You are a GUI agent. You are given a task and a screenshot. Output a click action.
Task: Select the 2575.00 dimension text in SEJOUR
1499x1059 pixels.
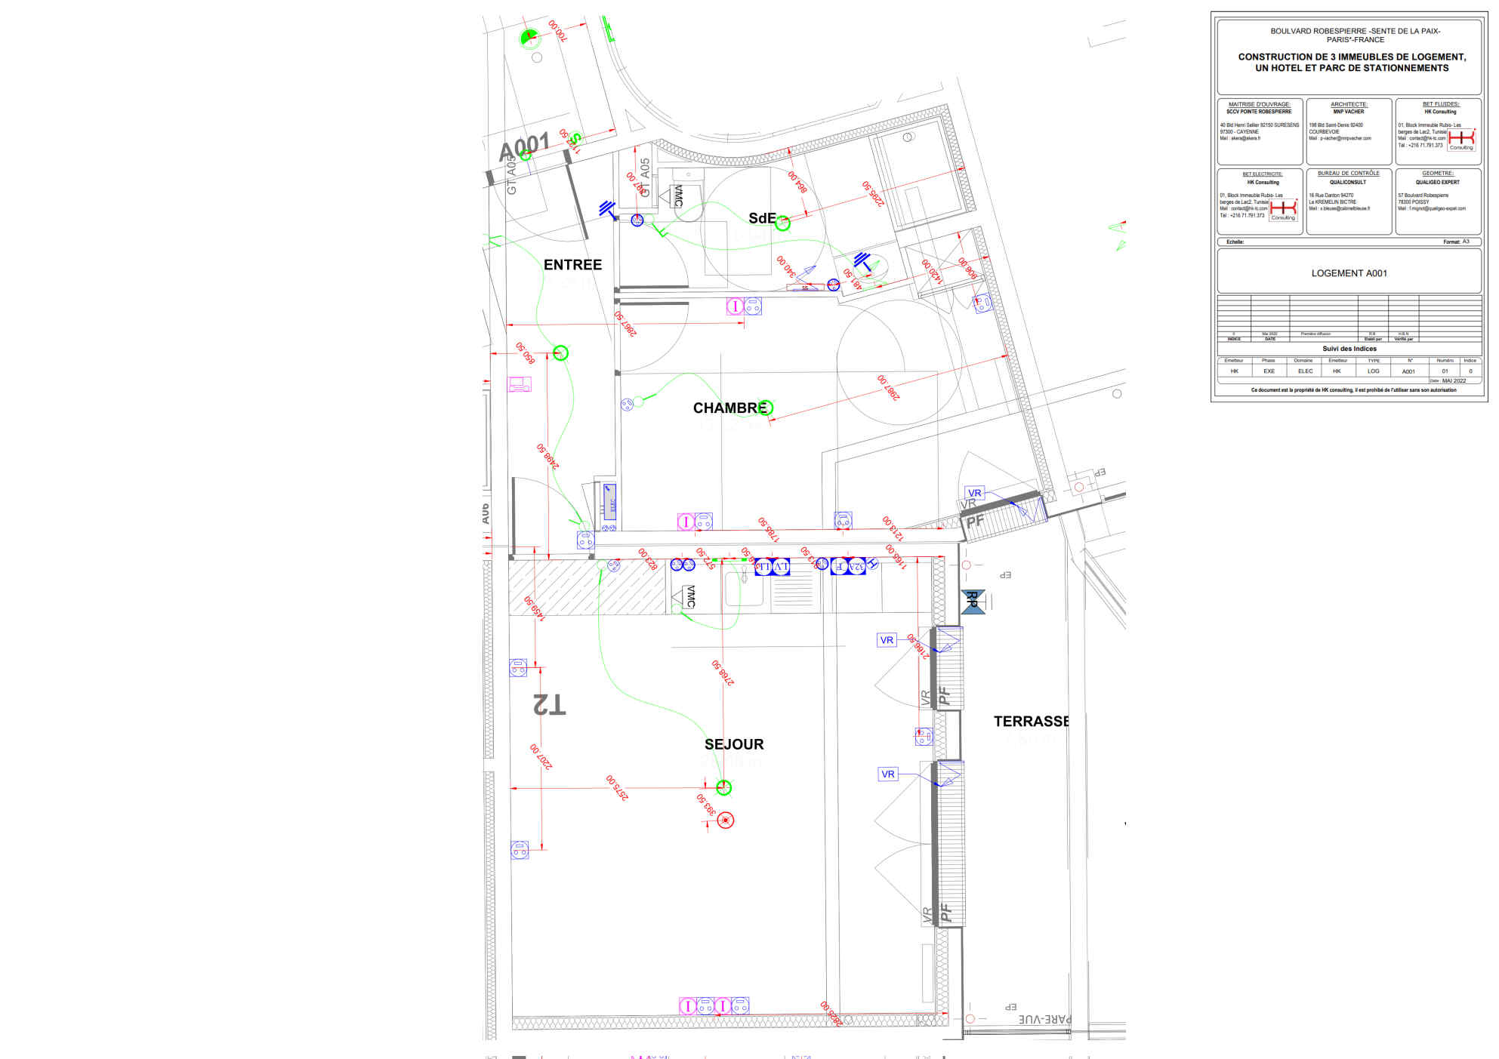(x=616, y=787)
